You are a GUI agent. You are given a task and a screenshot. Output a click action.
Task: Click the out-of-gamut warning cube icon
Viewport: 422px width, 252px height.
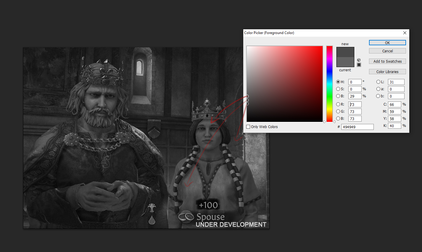(x=359, y=60)
